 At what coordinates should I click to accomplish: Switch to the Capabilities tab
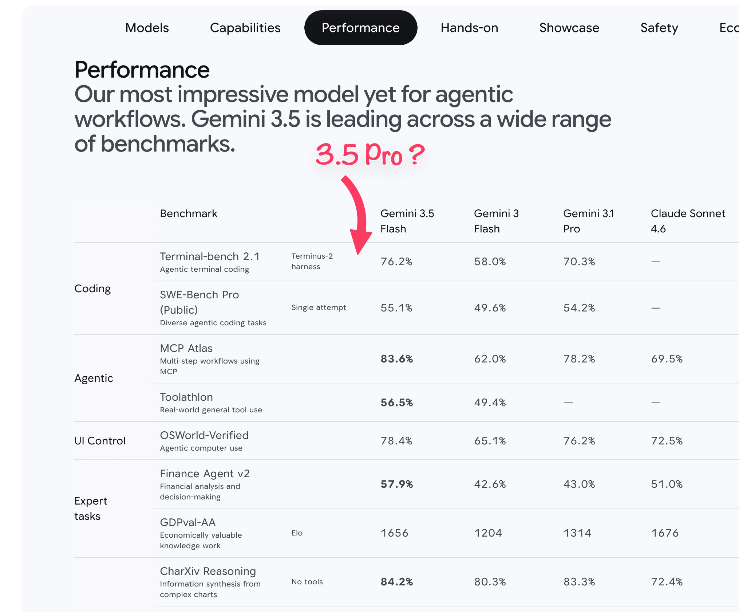245,28
